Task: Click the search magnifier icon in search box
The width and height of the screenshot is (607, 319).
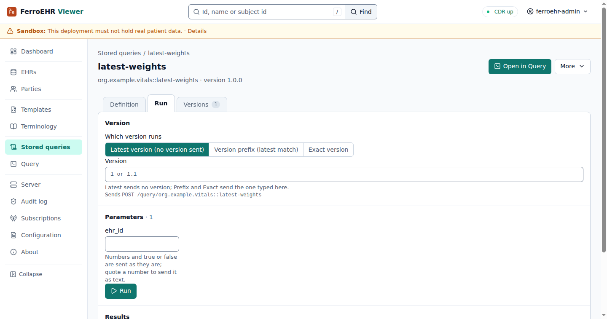Action: point(196,12)
